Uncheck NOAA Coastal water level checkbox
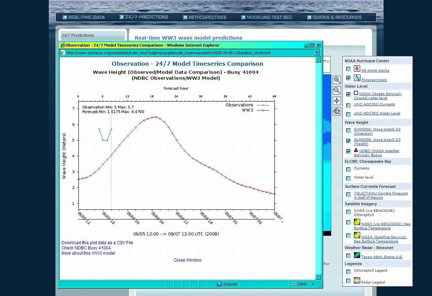The height and width of the screenshot is (296, 432). [349, 94]
